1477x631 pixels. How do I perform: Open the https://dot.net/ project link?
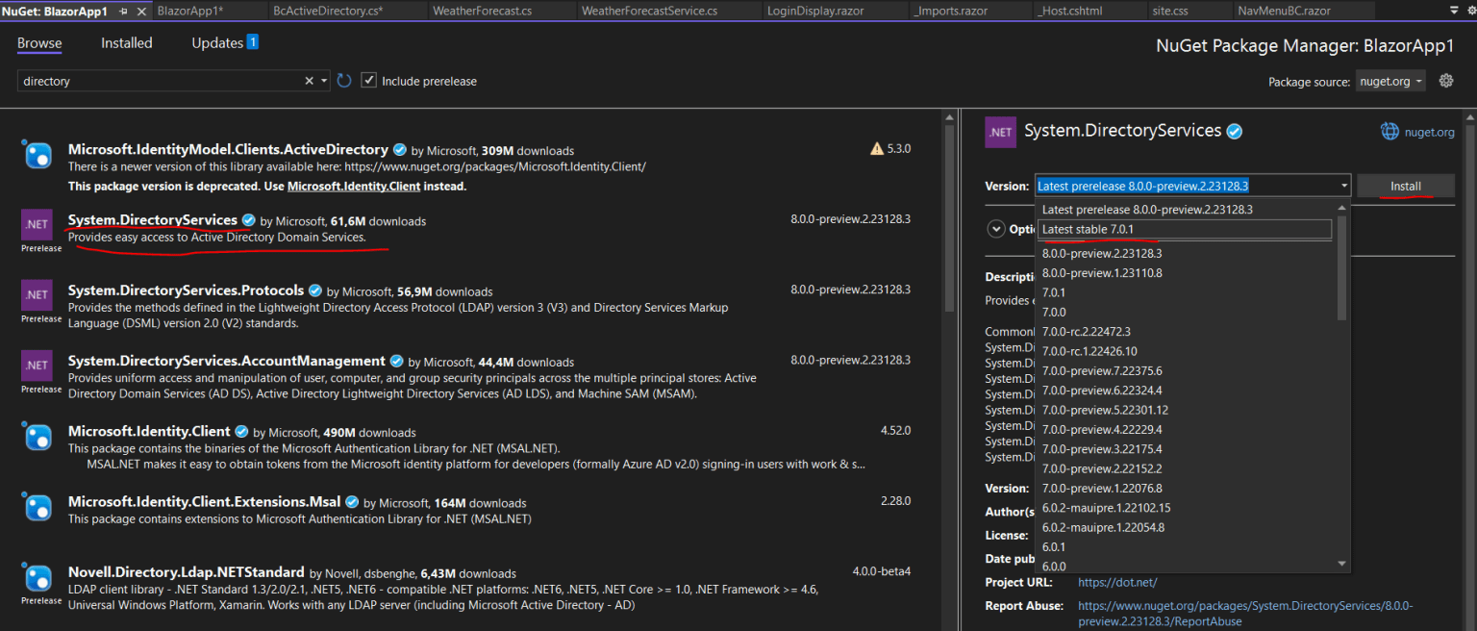coord(1116,582)
